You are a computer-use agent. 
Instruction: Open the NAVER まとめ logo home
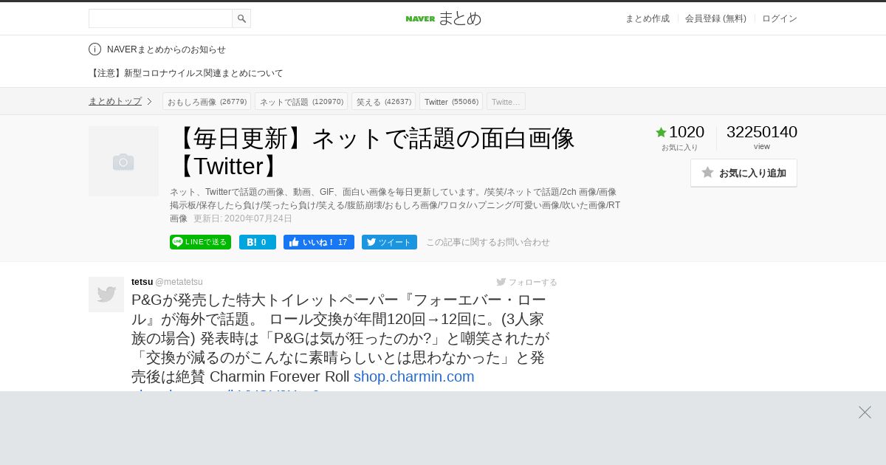443,18
